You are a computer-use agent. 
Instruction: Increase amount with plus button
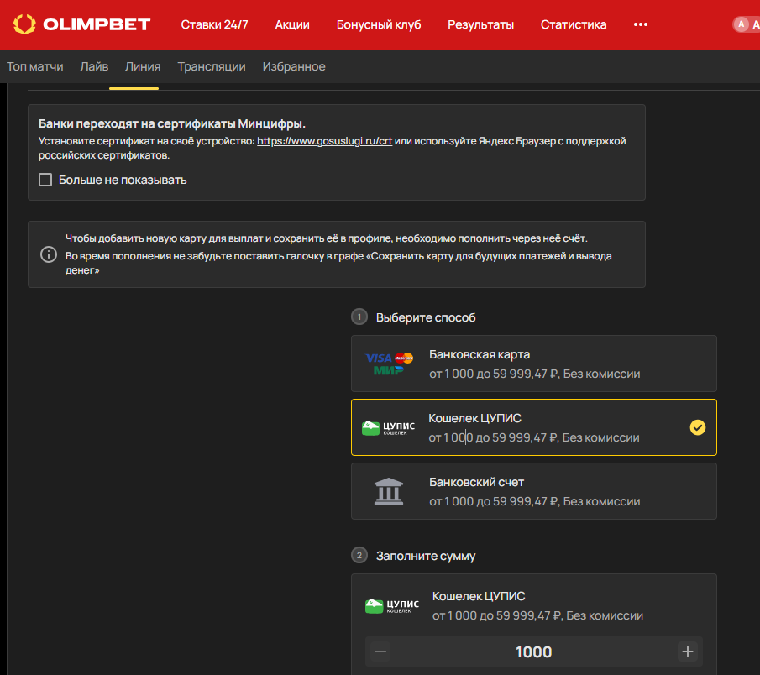click(687, 651)
